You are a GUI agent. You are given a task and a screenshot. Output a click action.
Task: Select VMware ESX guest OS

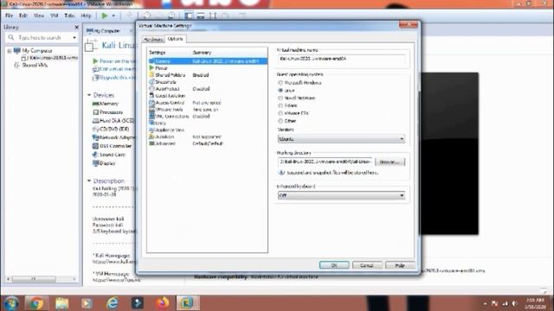coord(293,113)
